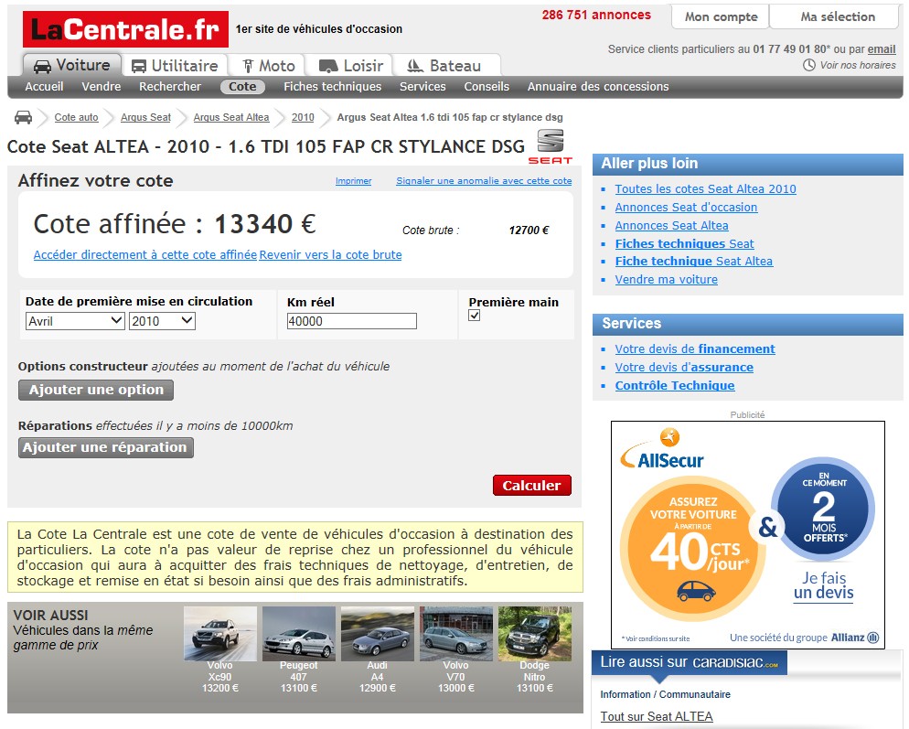Click Signaler une anomalie avec cette cote
Image resolution: width=909 pixels, height=729 pixels.
coord(484,181)
